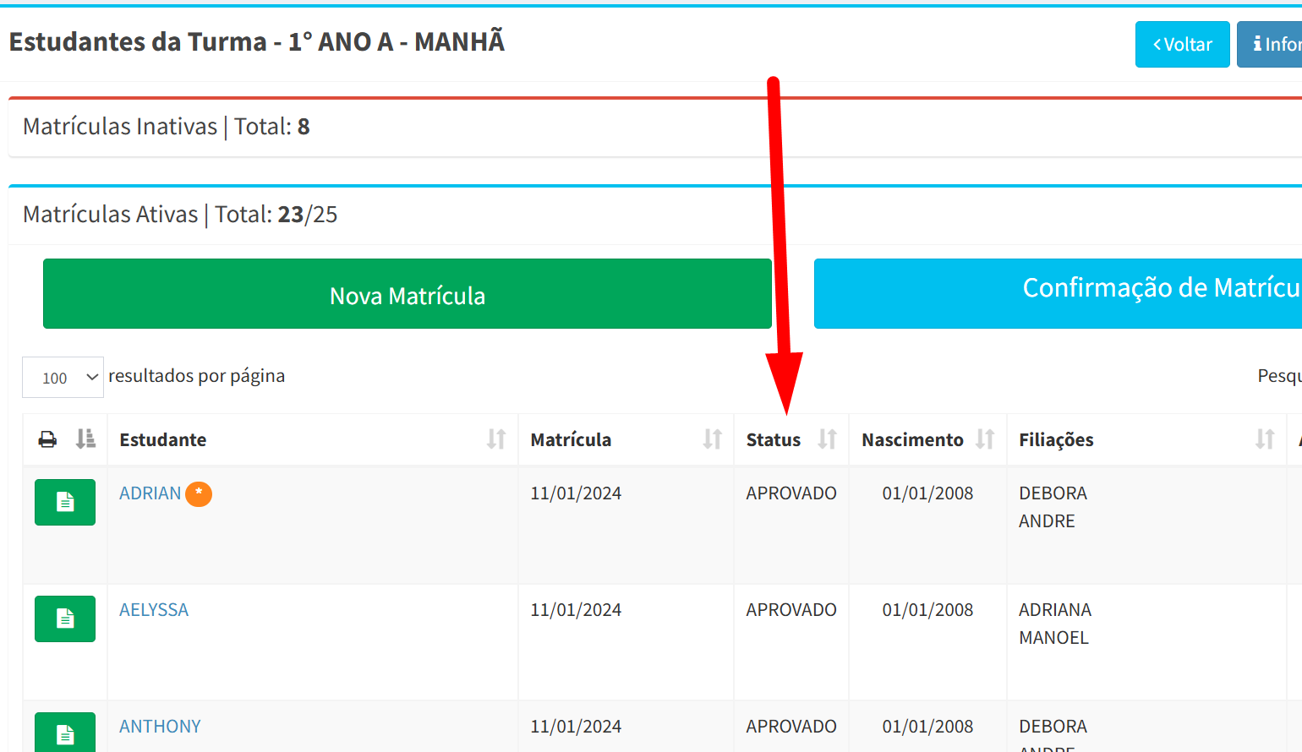Click the sort order icon beside printer
This screenshot has height=752, width=1302.
click(x=85, y=439)
